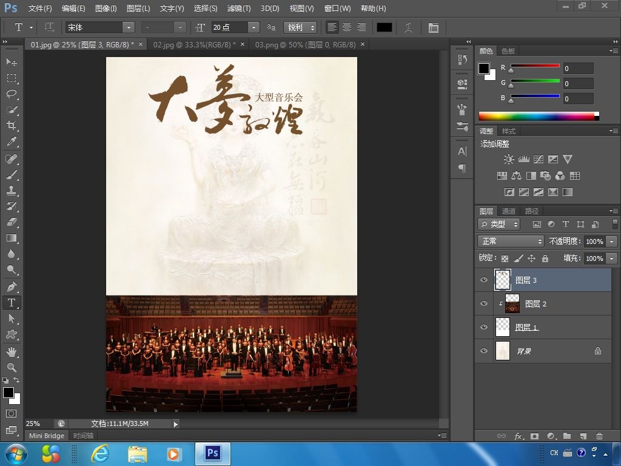Open the font style dropdown
The height and width of the screenshot is (466, 621).
click(x=180, y=27)
